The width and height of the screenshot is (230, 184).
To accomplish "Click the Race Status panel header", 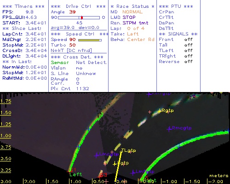I will (132, 6).
